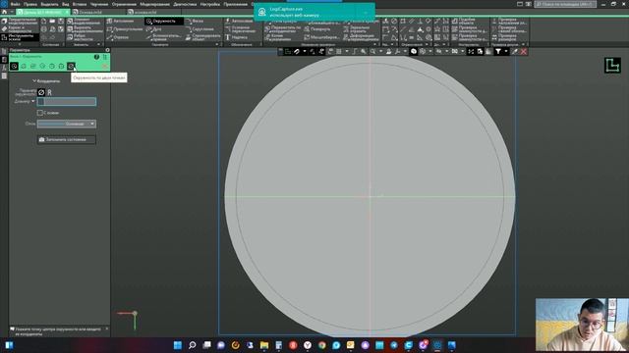Switch parameter to diameter mode

coord(41,92)
